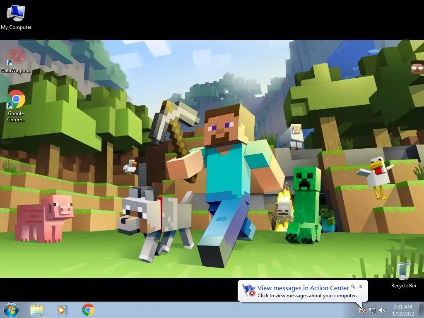Screen dimensions: 424x318
Task: Click View messages in Action Center link
Action: [x=303, y=288]
